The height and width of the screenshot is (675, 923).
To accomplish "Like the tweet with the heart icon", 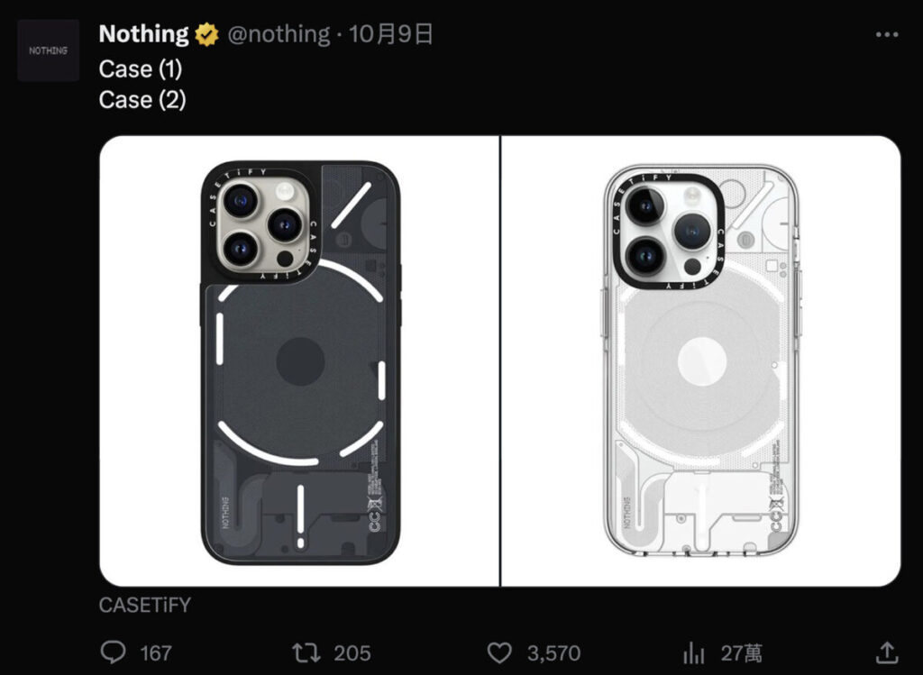I will pyautogui.click(x=498, y=652).
